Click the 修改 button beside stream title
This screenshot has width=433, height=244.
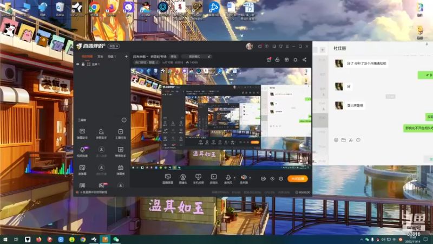[x=173, y=56]
